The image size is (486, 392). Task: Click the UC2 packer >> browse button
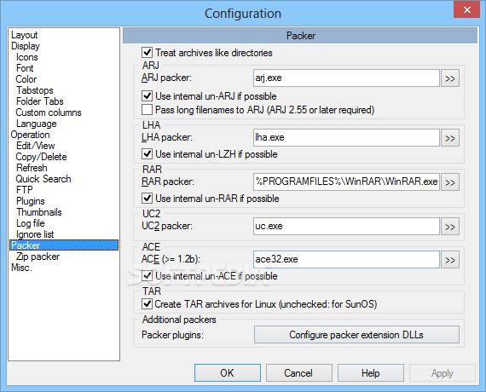(x=450, y=227)
